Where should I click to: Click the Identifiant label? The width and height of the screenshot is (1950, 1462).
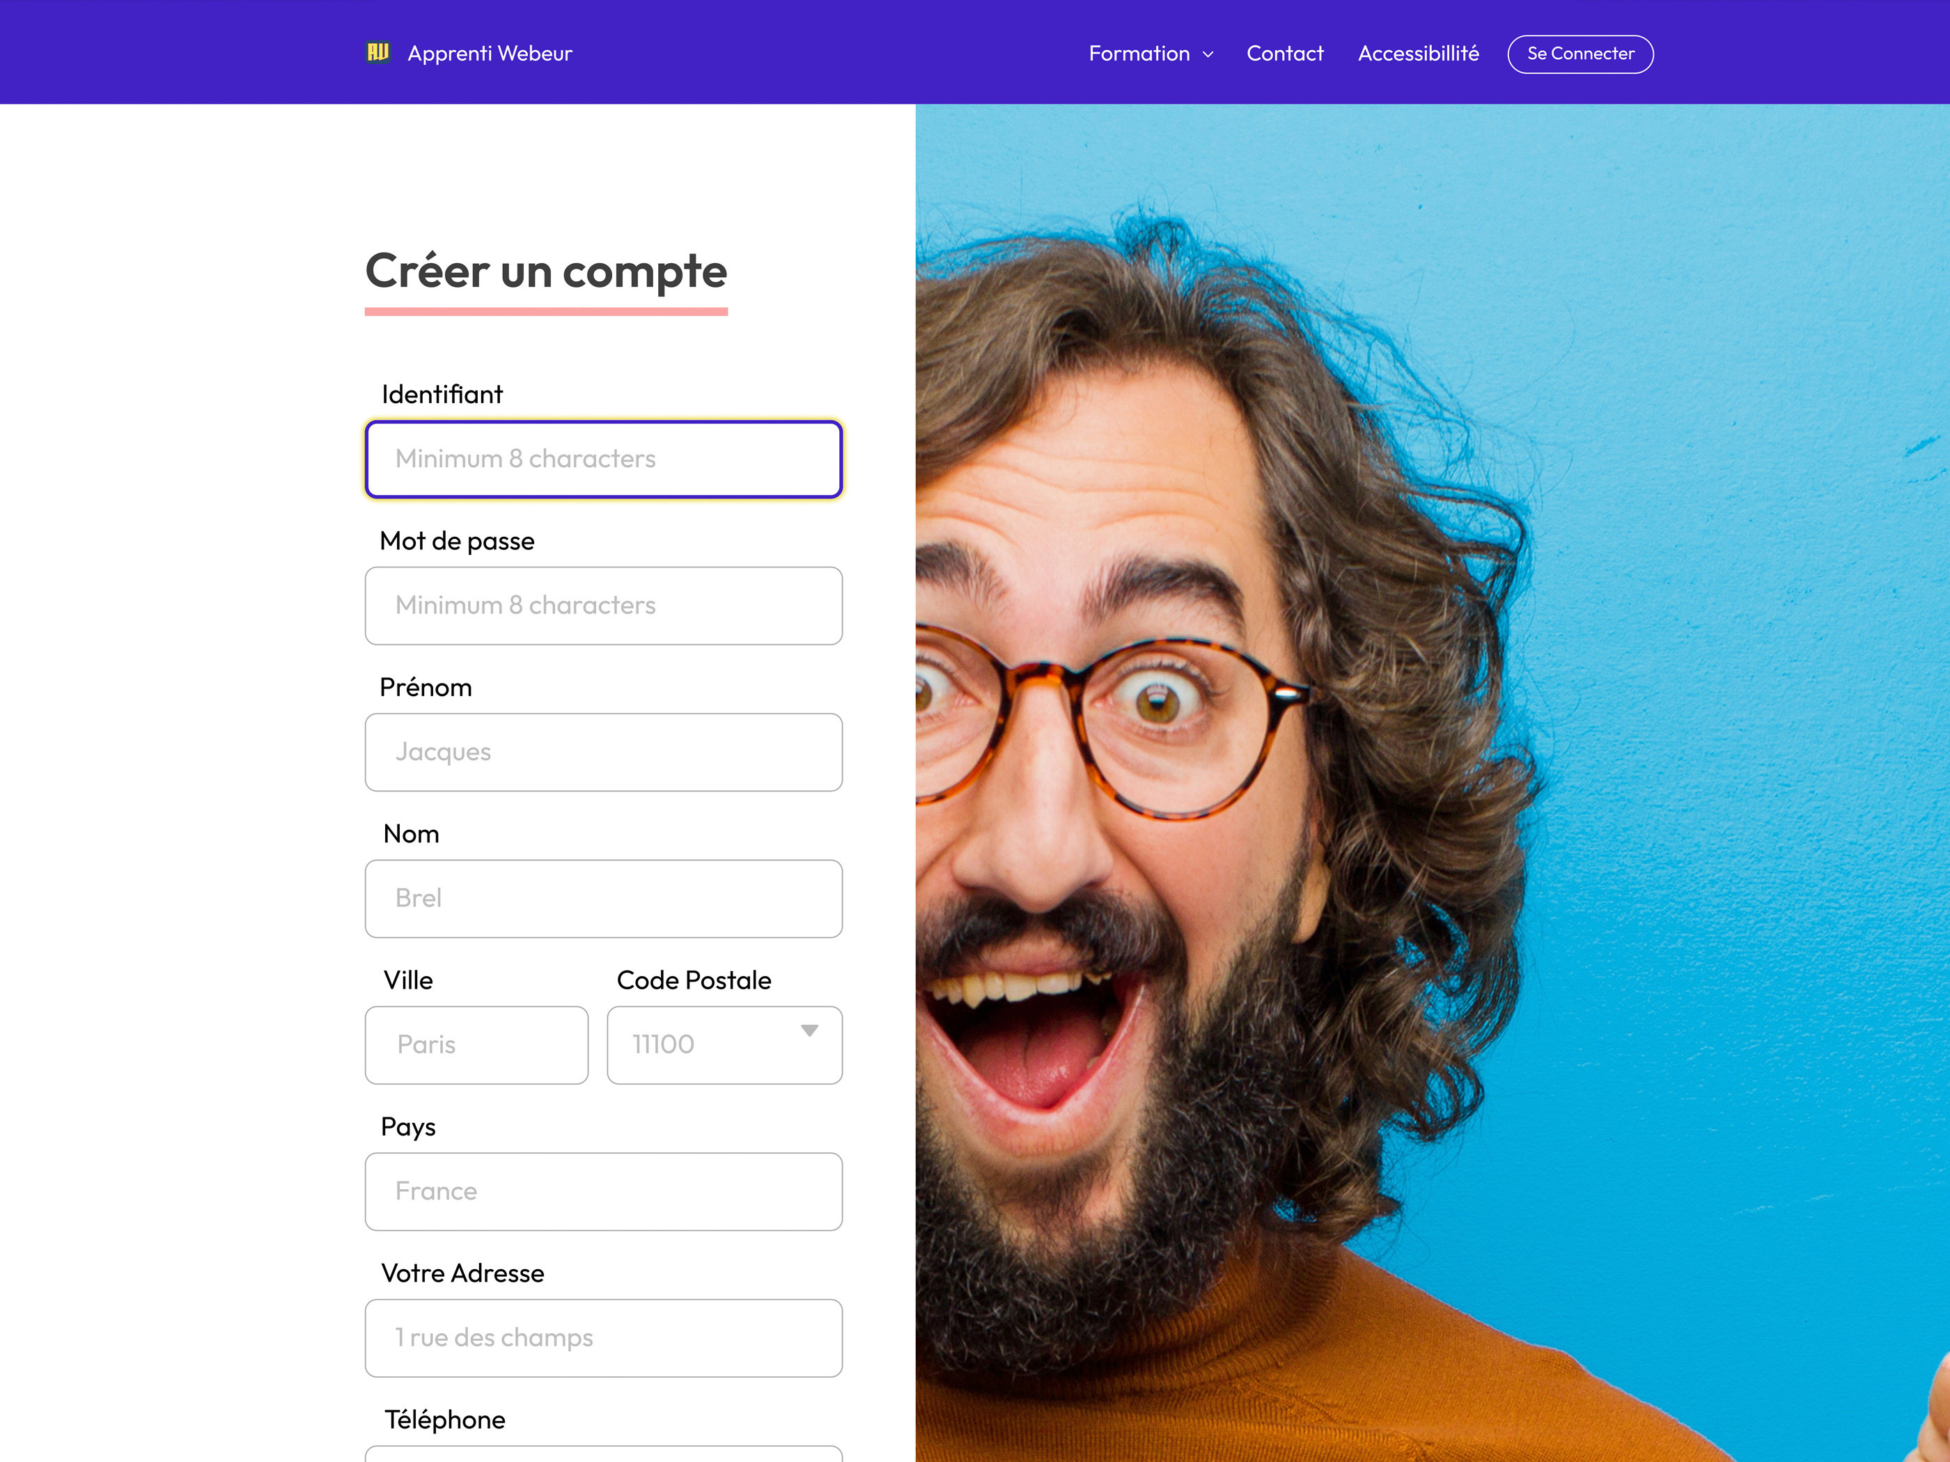442,394
